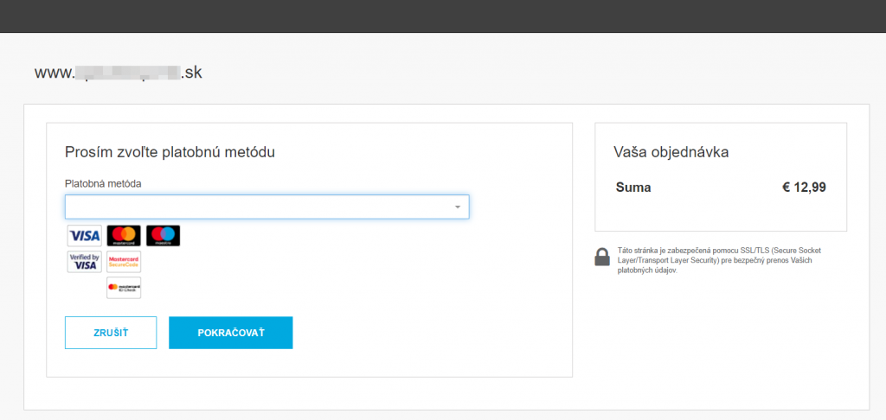Expand the payment method dropdown arrow
886x420 pixels.
tap(457, 207)
